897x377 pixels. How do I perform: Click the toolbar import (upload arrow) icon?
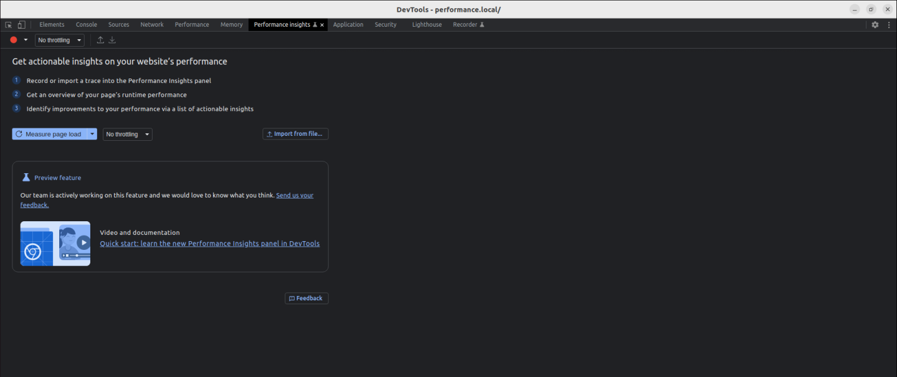point(100,40)
